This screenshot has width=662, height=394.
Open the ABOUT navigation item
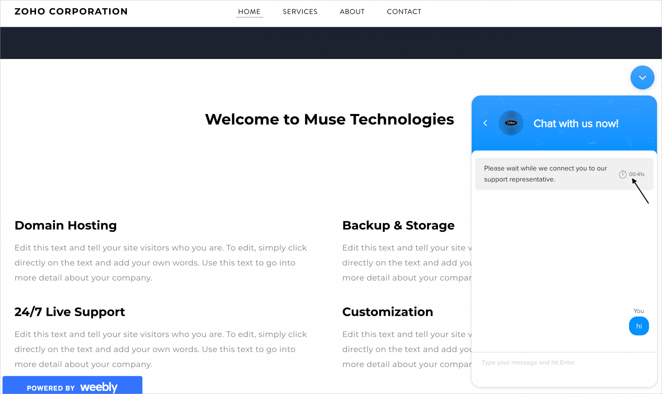(352, 12)
